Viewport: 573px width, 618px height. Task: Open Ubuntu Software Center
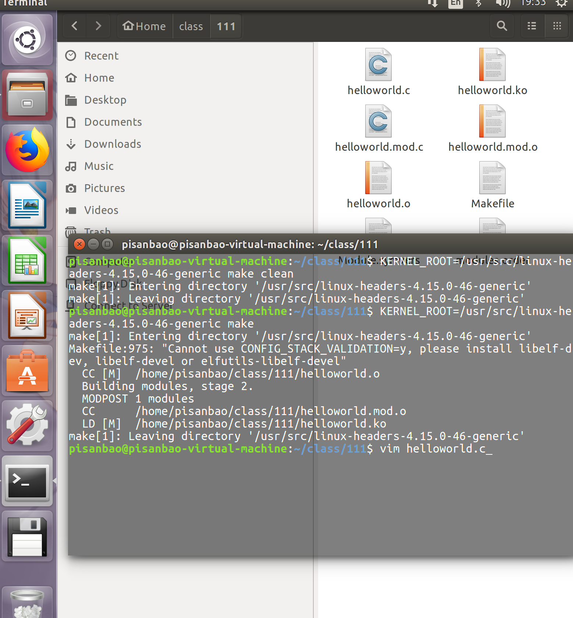tap(27, 371)
